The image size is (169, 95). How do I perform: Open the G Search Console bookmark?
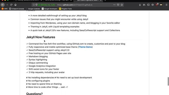[x=17, y=9]
